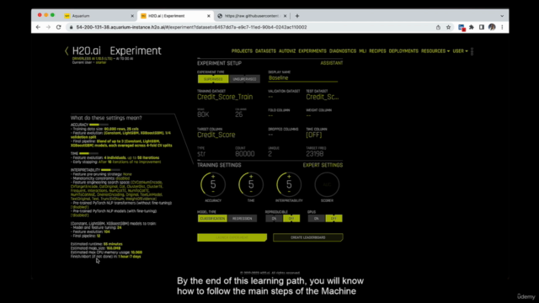
Task: Close the Aquarium tab
Action: click(132, 16)
